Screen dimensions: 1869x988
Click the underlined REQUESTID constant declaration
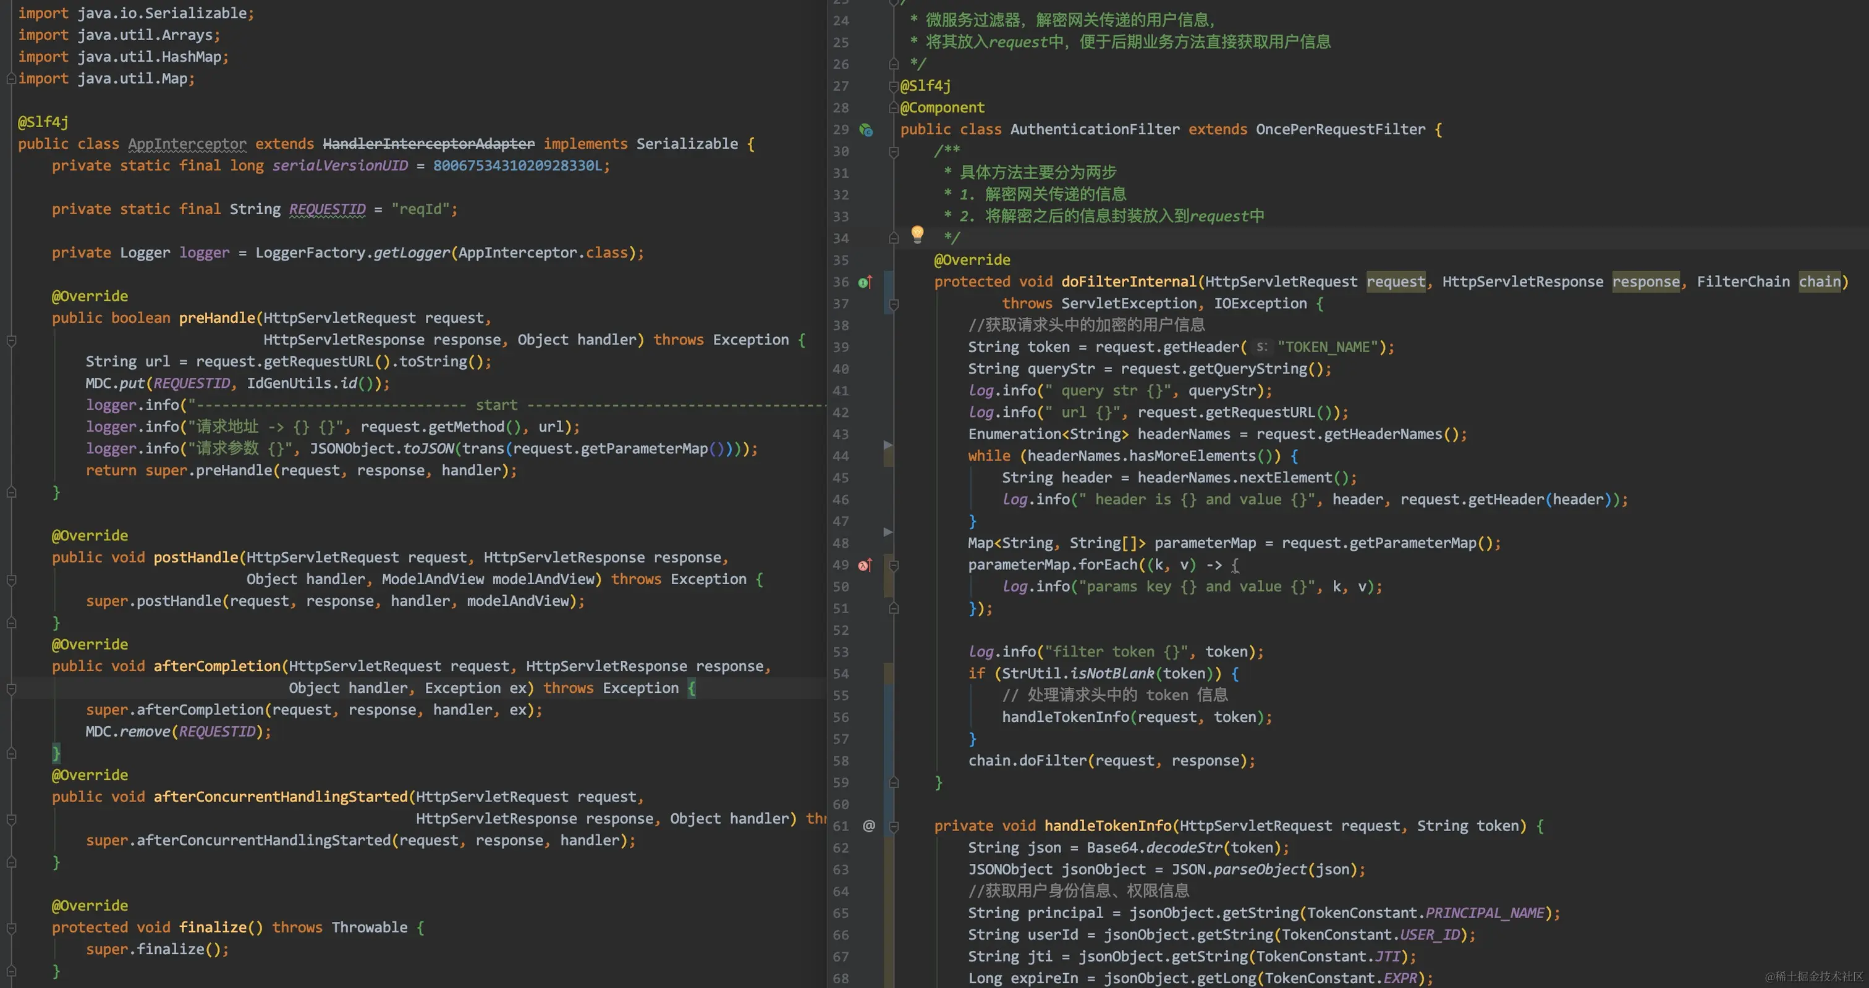327,209
